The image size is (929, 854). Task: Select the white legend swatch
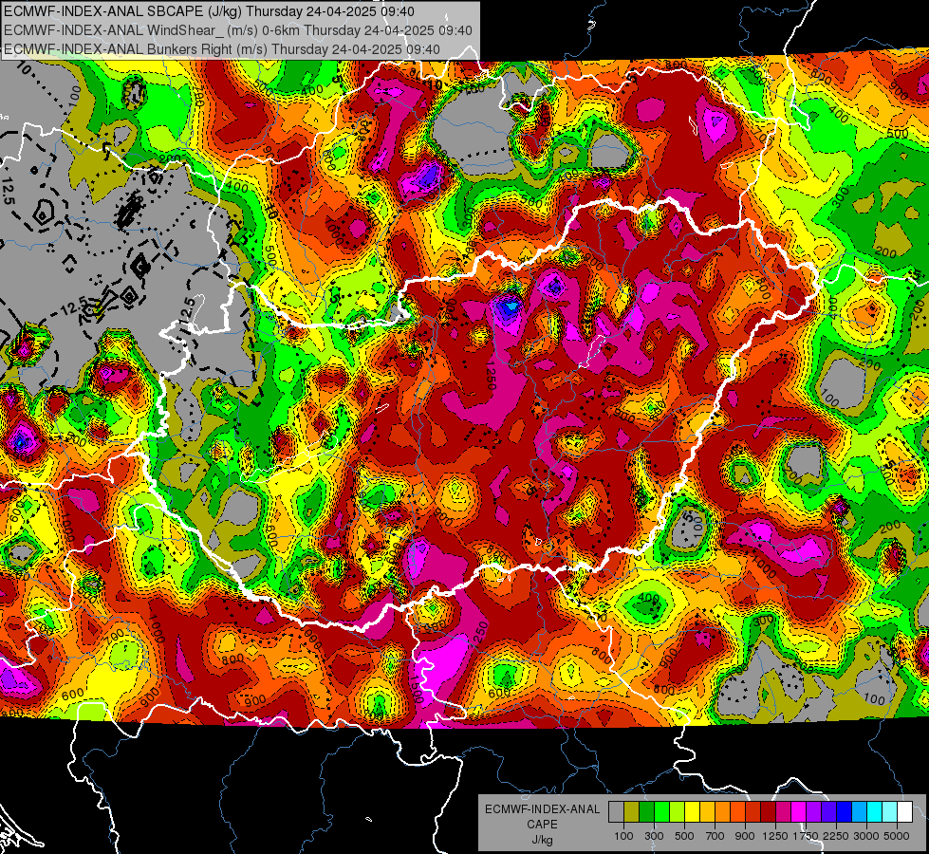pos(905,812)
